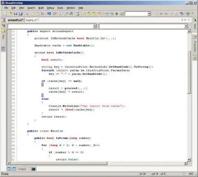This screenshot has height=177, width=198.
Task: Open the class selector dropdown above the editor
Action: [x=95, y=26]
